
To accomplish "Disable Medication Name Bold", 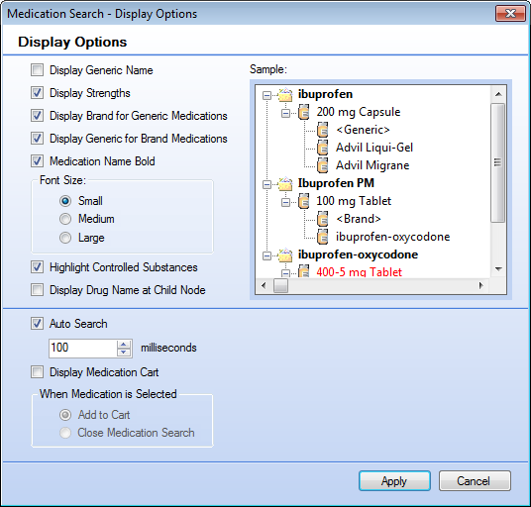I will 38,160.
